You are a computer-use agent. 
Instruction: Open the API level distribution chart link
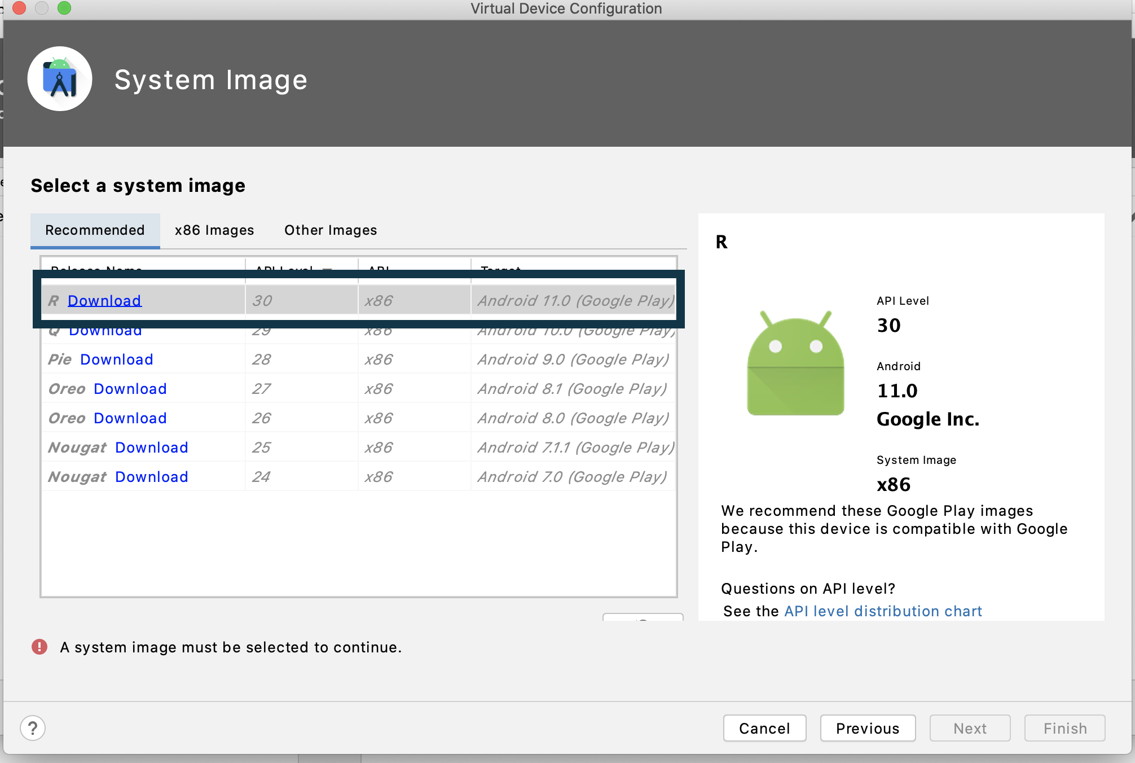pyautogui.click(x=883, y=611)
